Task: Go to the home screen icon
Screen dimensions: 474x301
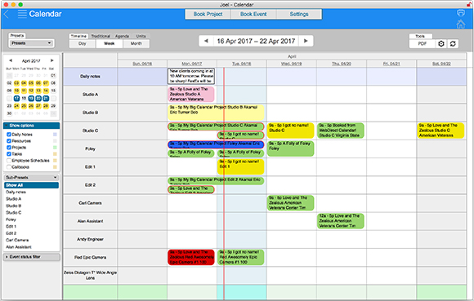Action: point(461,24)
